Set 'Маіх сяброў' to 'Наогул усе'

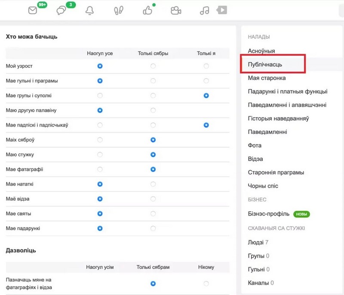[100, 140]
